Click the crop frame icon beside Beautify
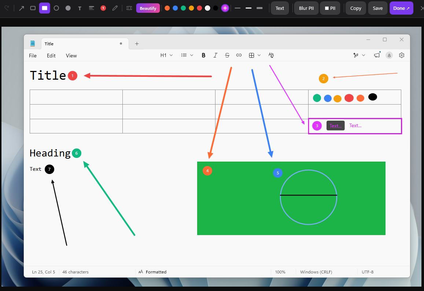 [x=129, y=8]
